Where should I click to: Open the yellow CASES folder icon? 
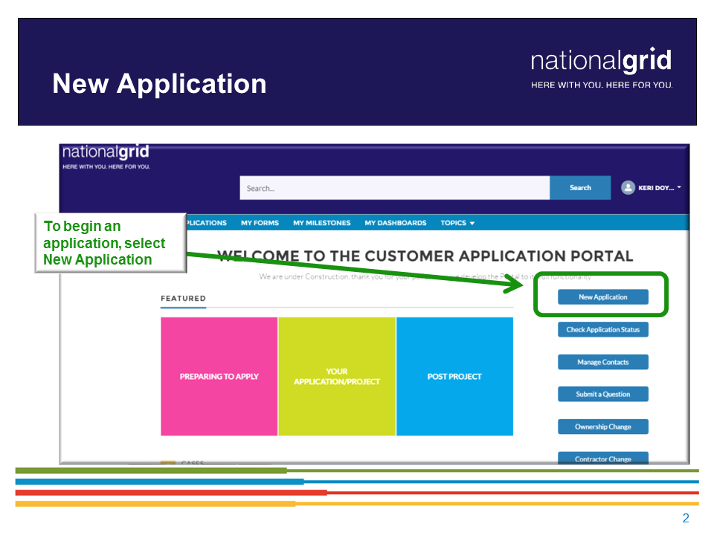pyautogui.click(x=168, y=461)
